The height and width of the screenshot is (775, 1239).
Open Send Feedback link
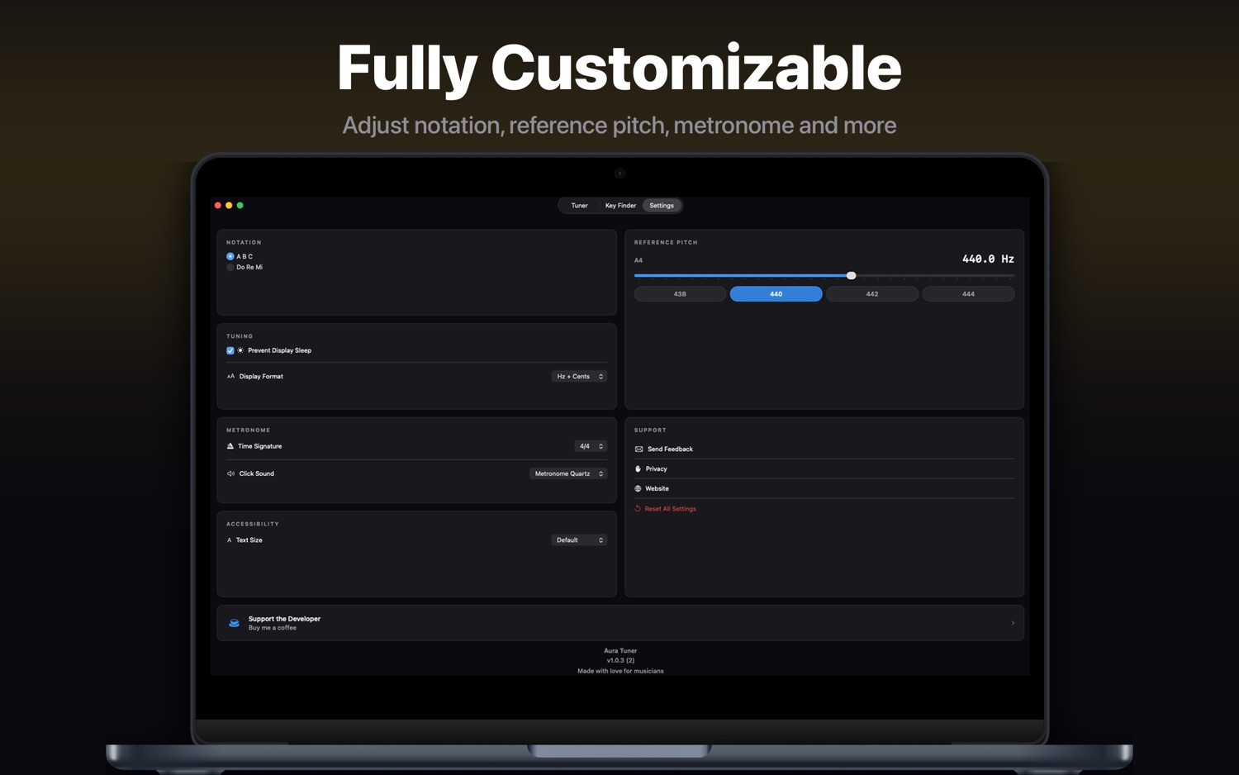670,449
